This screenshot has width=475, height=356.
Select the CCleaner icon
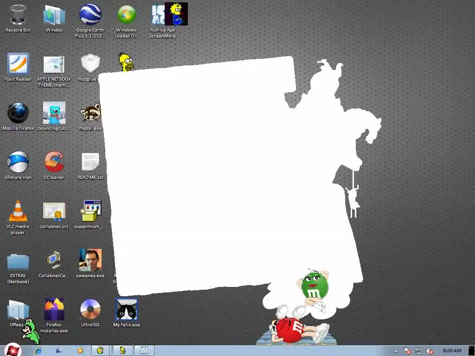54,162
